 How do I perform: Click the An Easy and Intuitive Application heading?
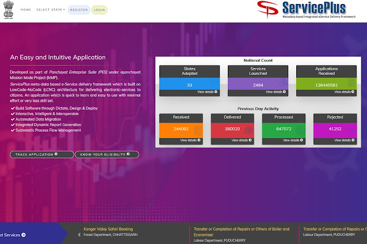(x=58, y=58)
